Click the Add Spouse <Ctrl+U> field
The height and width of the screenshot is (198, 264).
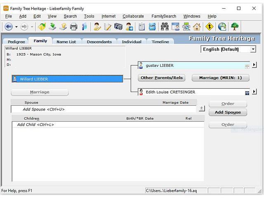coord(103,109)
